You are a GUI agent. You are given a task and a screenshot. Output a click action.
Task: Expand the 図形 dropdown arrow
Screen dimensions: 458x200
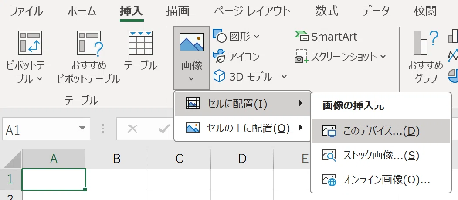257,37
